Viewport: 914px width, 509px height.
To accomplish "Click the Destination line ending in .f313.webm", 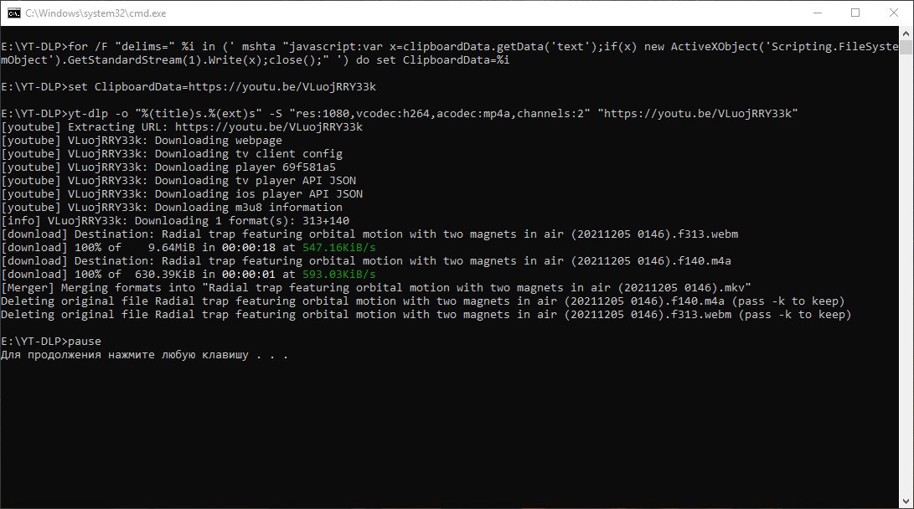I will click(x=369, y=234).
